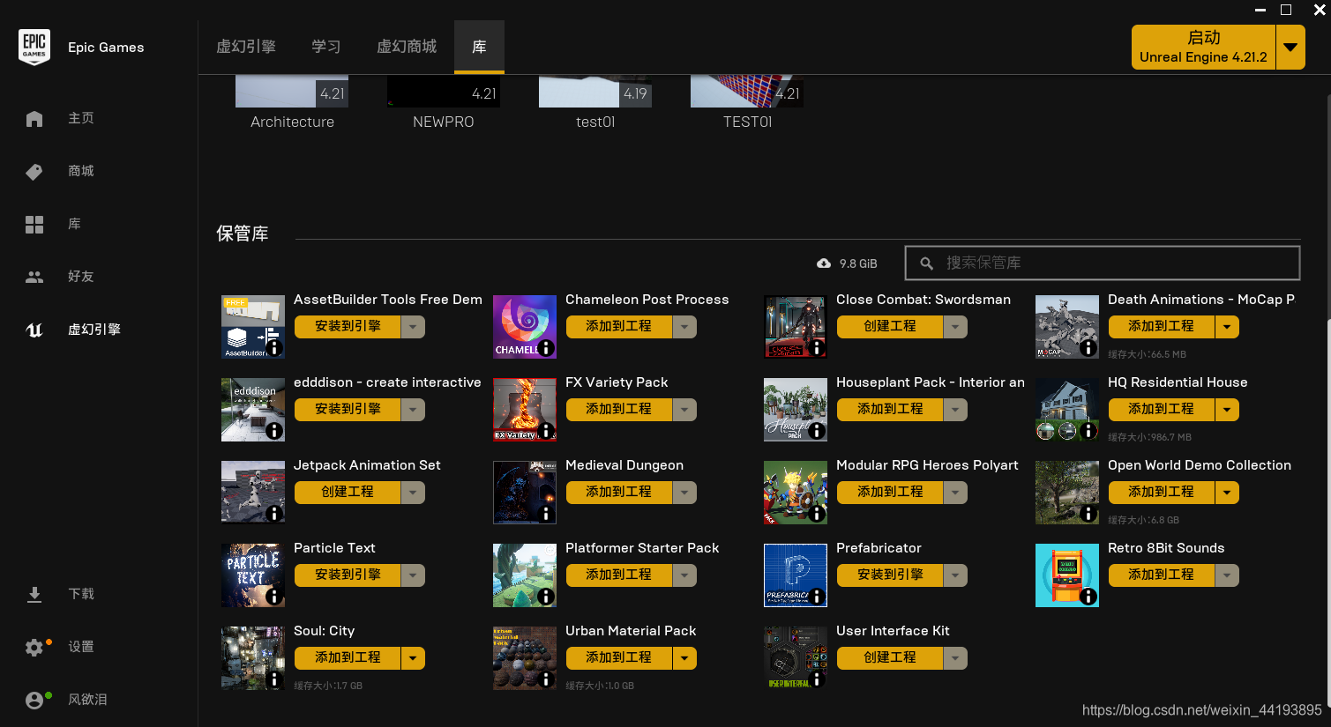The height and width of the screenshot is (727, 1331).
Task: Expand dropdown for AssetBuilder Tools install button
Action: pos(413,327)
